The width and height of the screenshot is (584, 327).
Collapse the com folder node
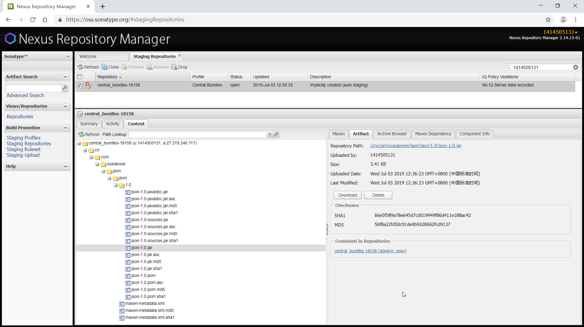pyautogui.click(x=91, y=157)
